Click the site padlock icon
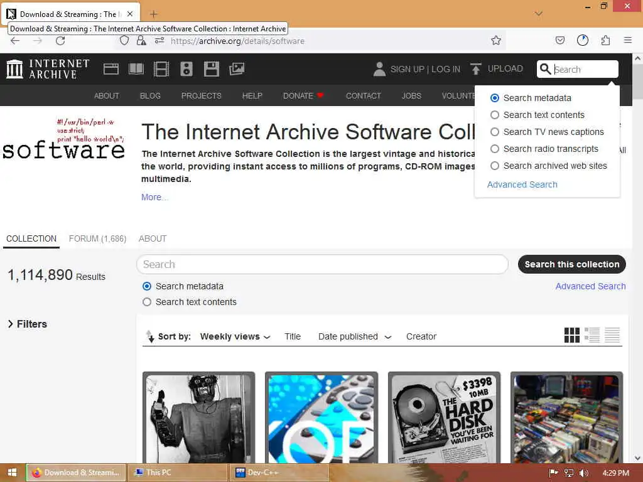The height and width of the screenshot is (482, 643). [141, 41]
